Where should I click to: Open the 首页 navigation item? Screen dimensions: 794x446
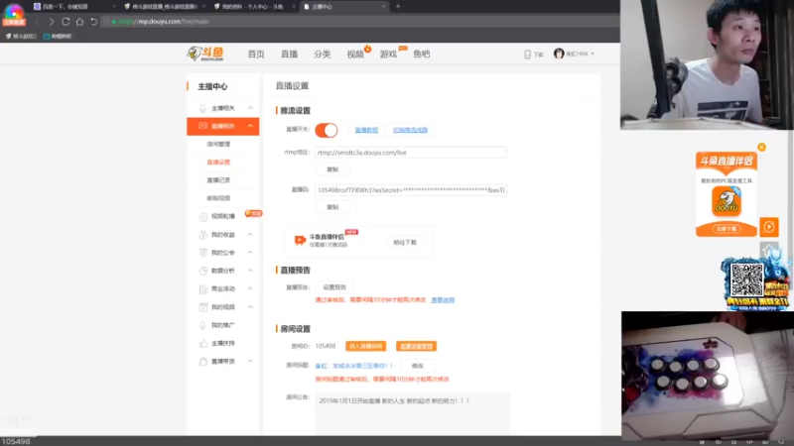click(x=256, y=55)
